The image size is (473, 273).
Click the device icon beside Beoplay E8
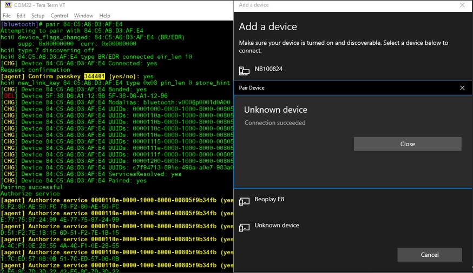[x=245, y=201]
